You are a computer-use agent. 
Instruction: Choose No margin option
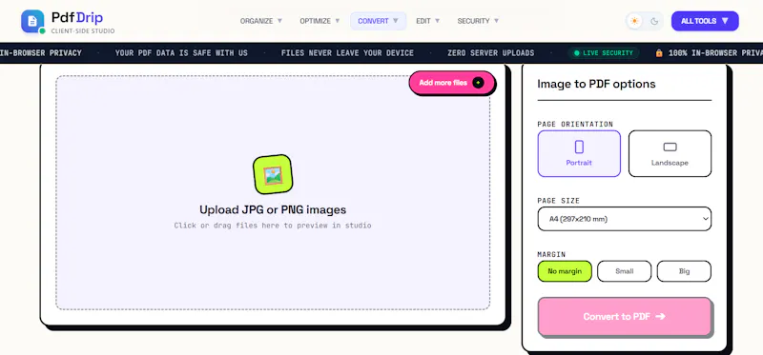point(565,271)
